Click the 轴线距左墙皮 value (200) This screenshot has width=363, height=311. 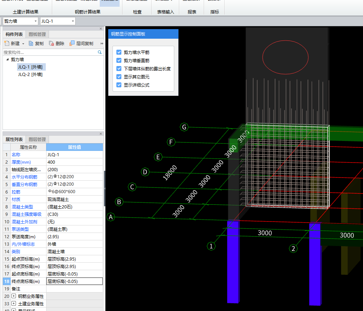point(75,169)
